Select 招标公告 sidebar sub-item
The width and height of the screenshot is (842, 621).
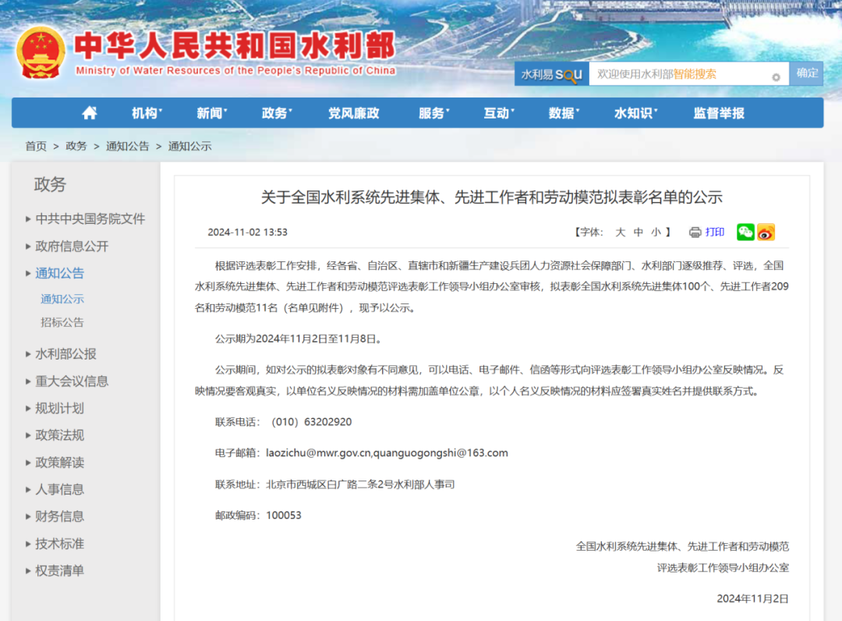(x=62, y=322)
